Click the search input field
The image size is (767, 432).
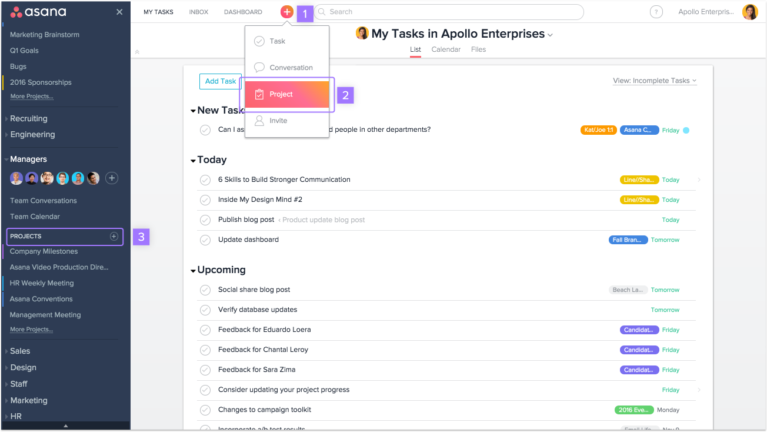coord(449,12)
